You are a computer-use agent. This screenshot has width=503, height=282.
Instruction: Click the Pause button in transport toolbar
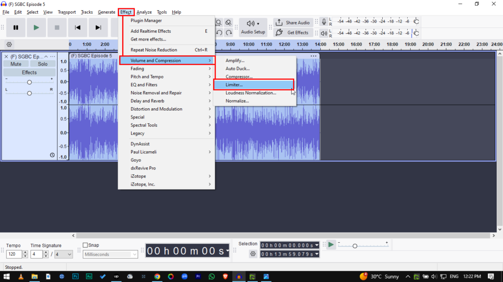tap(16, 28)
